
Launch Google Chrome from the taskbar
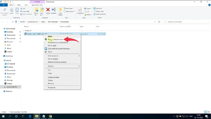point(50,116)
